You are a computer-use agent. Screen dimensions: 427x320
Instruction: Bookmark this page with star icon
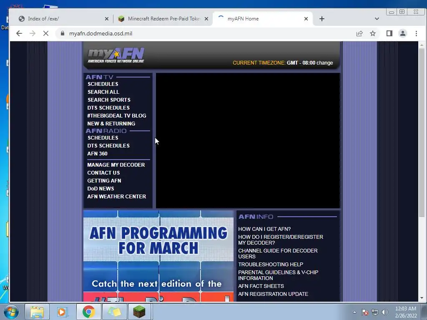[x=373, y=33]
